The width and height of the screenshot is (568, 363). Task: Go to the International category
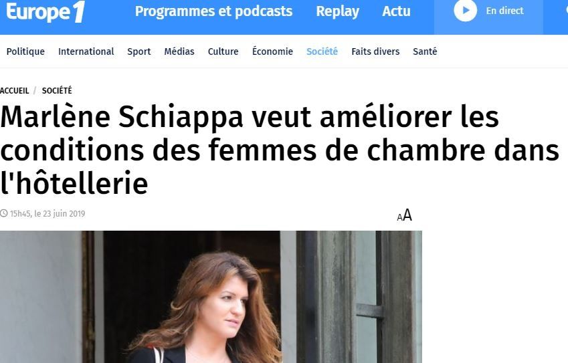86,51
